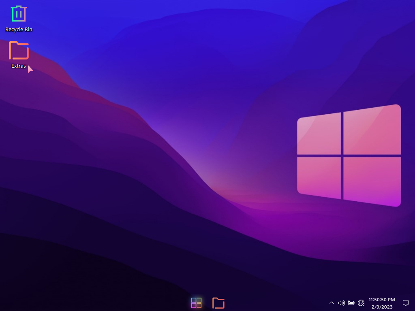Open the notification center icon
415x311 pixels.
click(405, 303)
